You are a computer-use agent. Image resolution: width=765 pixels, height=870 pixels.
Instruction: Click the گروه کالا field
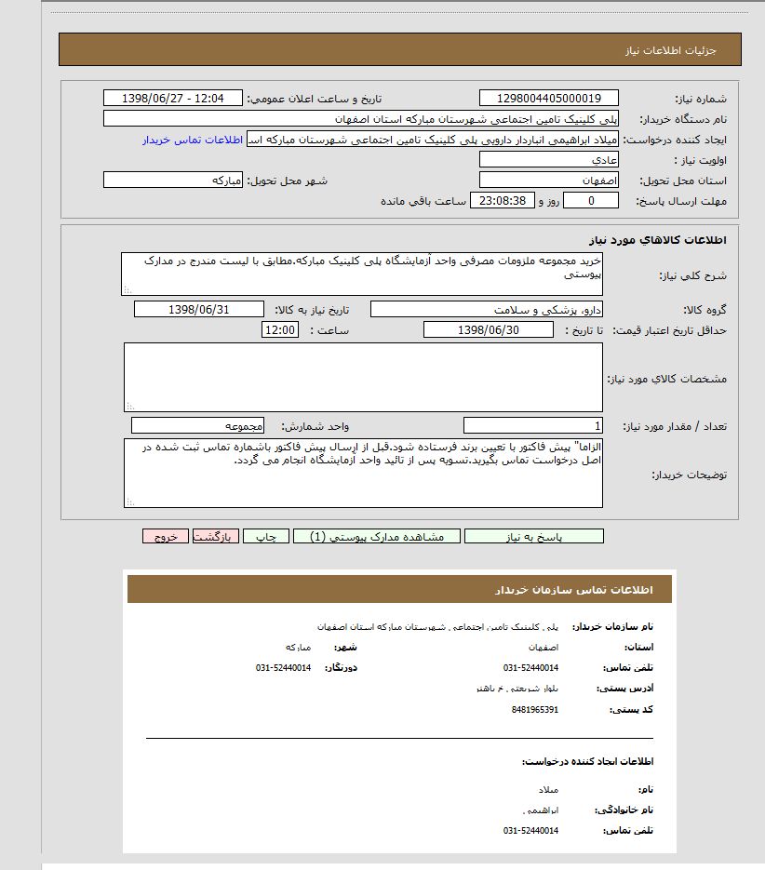pos(487,309)
